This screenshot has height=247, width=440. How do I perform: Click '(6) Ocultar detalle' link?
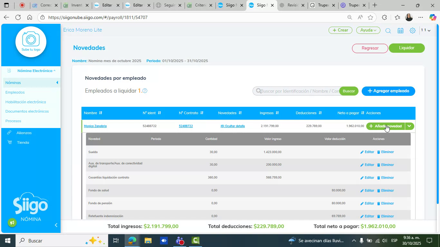tap(233, 126)
